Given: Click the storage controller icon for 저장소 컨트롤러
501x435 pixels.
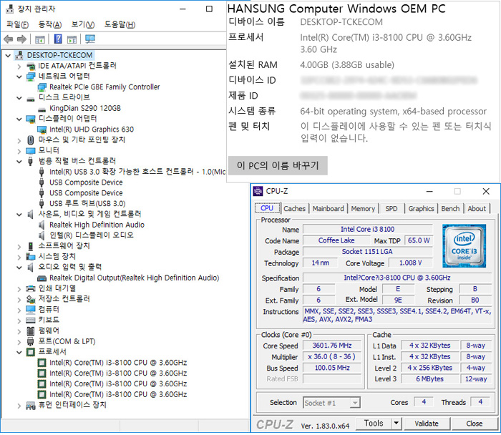Looking at the screenshot, I should coord(31,299).
